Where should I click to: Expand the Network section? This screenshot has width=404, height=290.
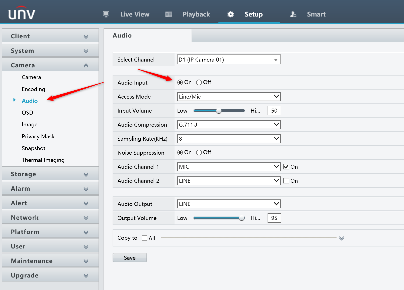coord(86,217)
